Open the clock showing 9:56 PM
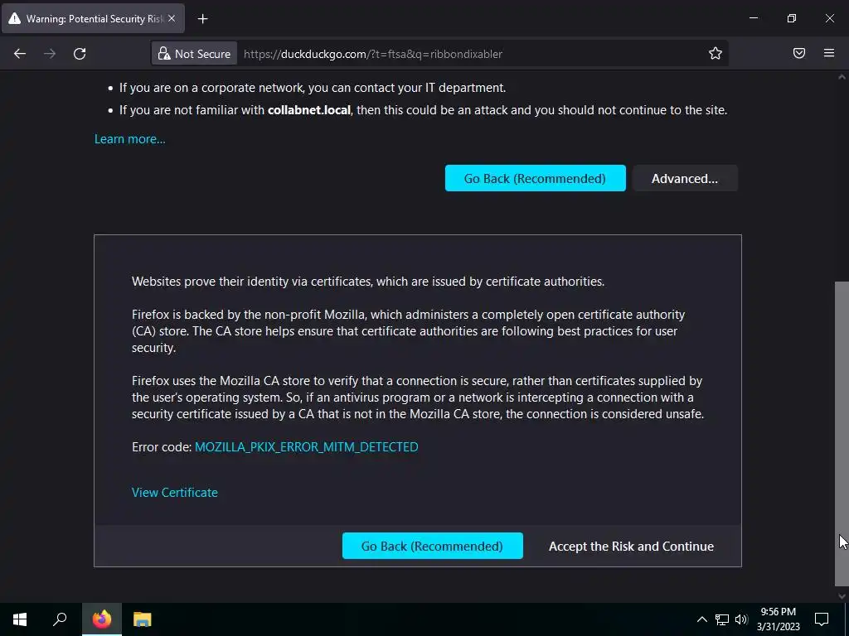849x636 pixels. pos(778,619)
